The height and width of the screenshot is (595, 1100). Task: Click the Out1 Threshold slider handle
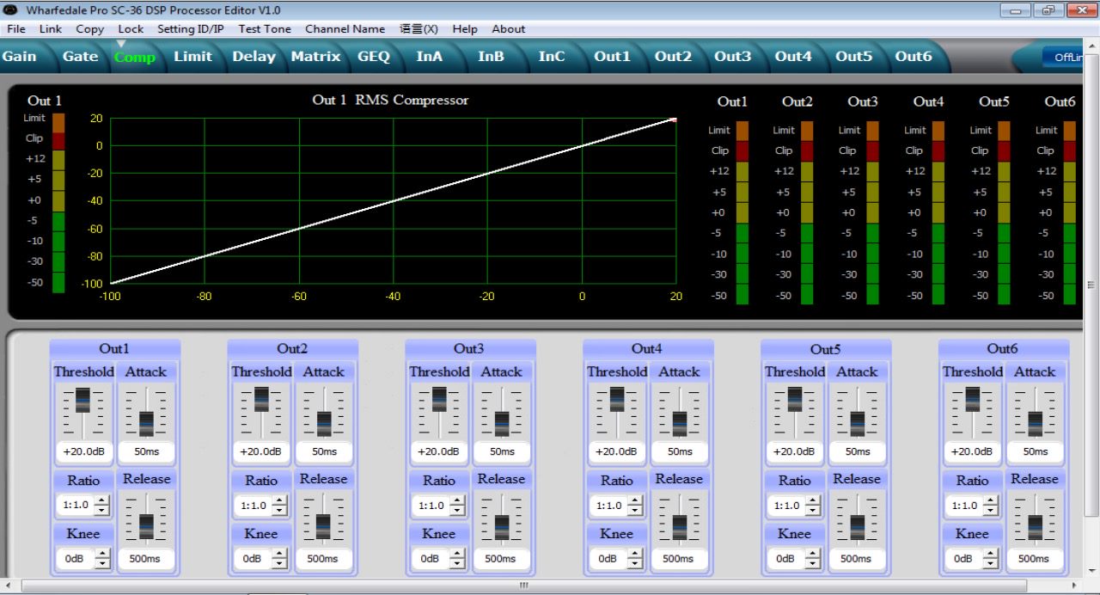pos(82,399)
